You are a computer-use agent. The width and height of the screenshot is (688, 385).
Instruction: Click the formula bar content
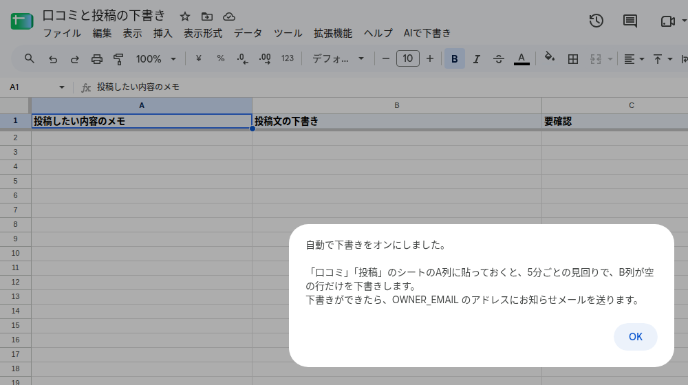click(x=138, y=87)
